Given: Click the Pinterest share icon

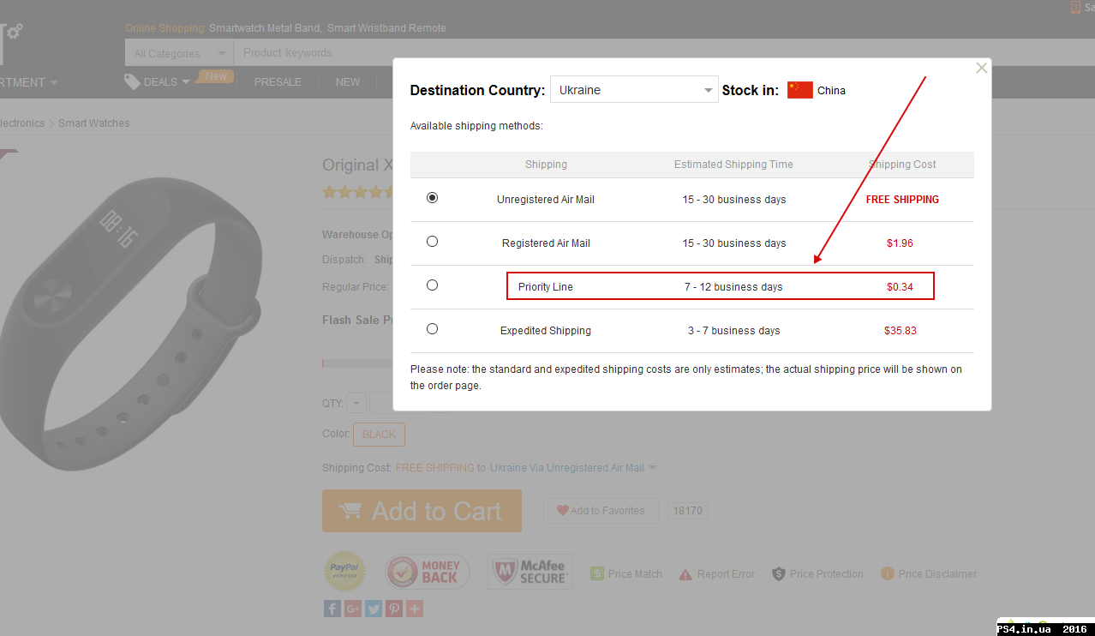Looking at the screenshot, I should (394, 609).
